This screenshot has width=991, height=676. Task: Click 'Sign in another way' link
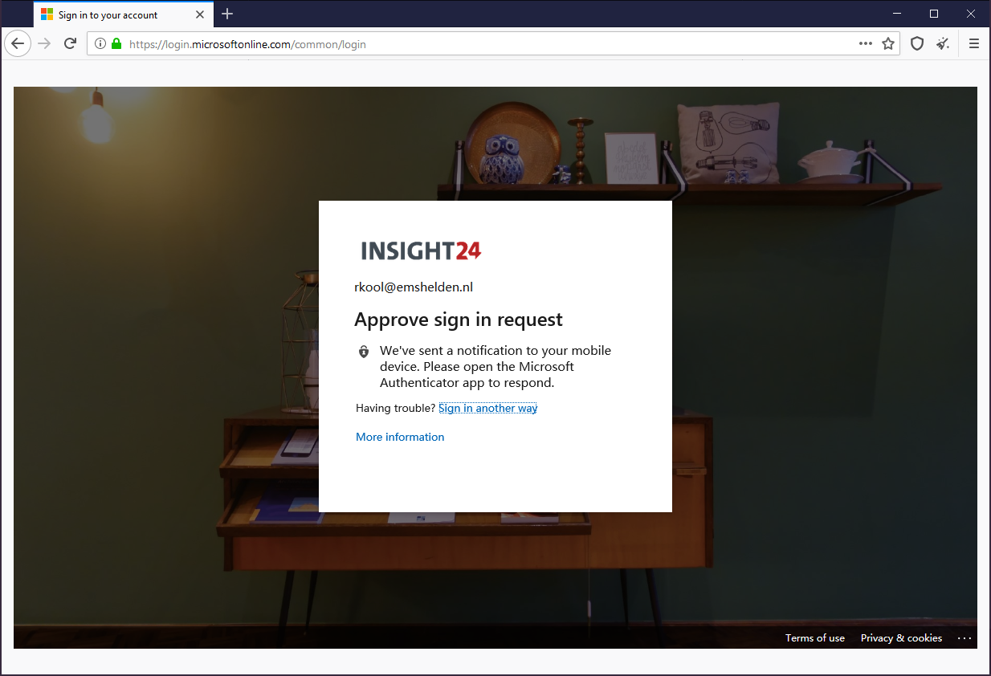(x=487, y=408)
